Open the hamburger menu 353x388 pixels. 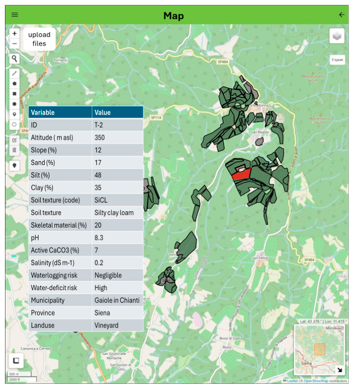point(14,14)
